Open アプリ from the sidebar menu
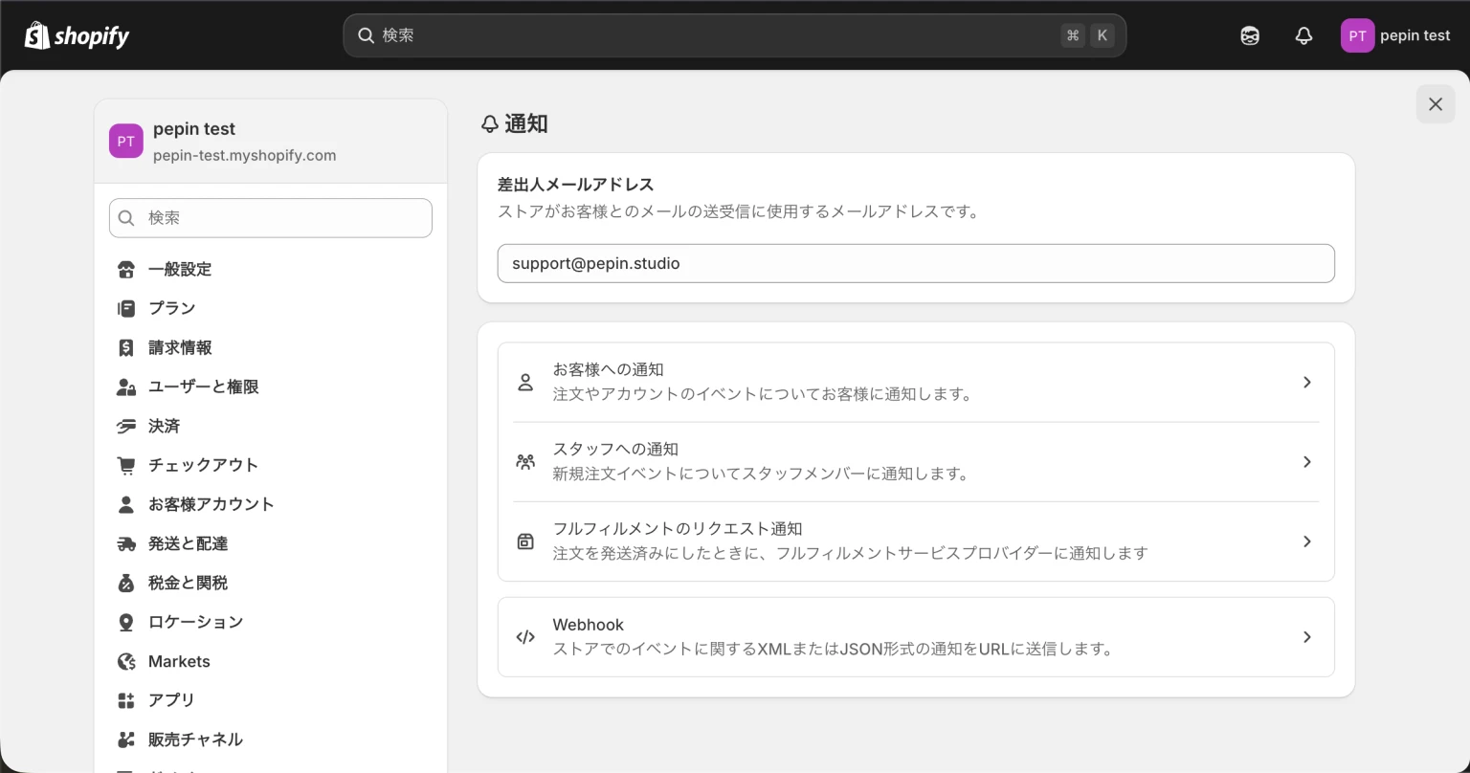The width and height of the screenshot is (1470, 773). point(170,700)
